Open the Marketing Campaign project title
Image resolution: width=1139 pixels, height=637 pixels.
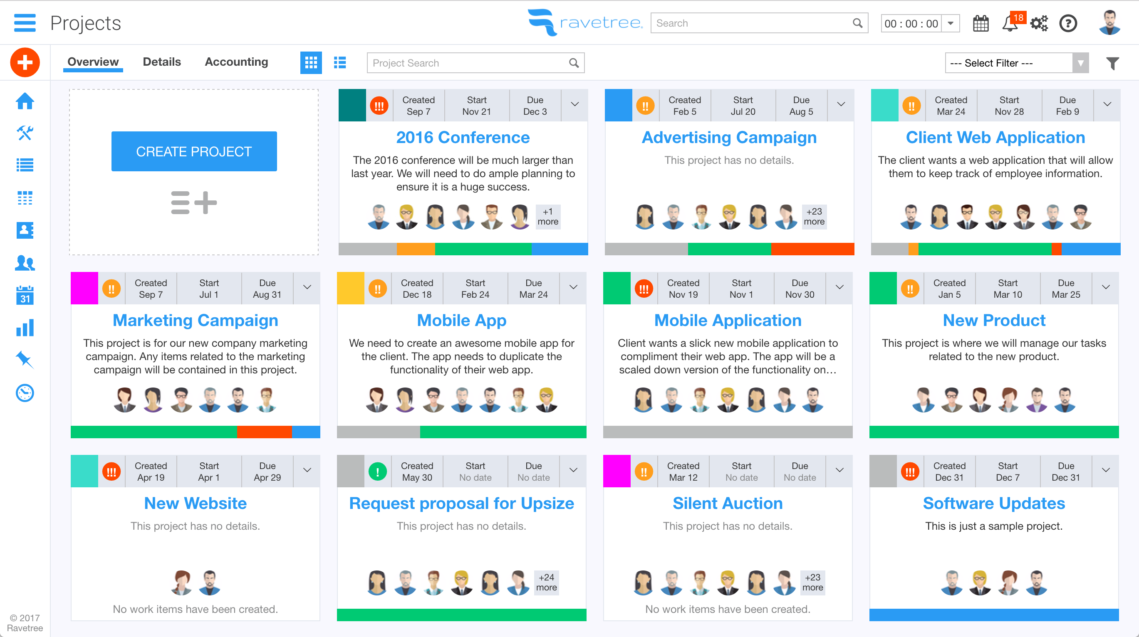(195, 320)
